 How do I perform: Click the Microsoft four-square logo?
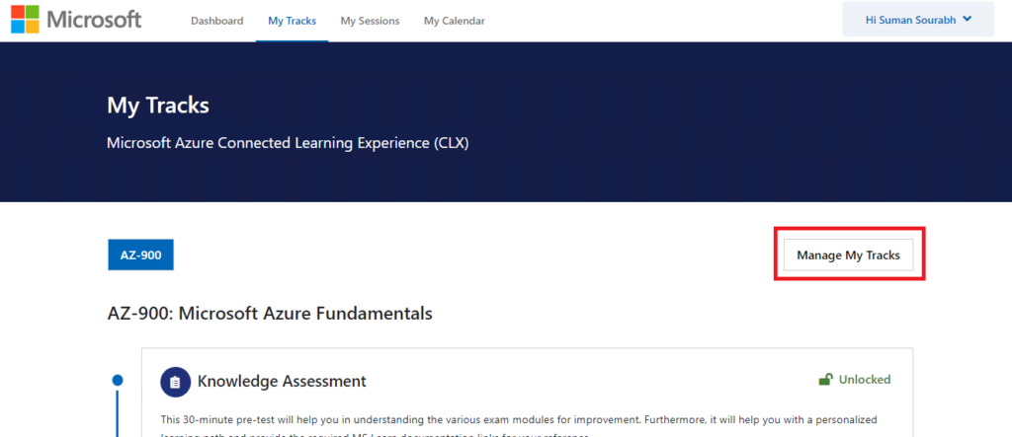[x=25, y=20]
